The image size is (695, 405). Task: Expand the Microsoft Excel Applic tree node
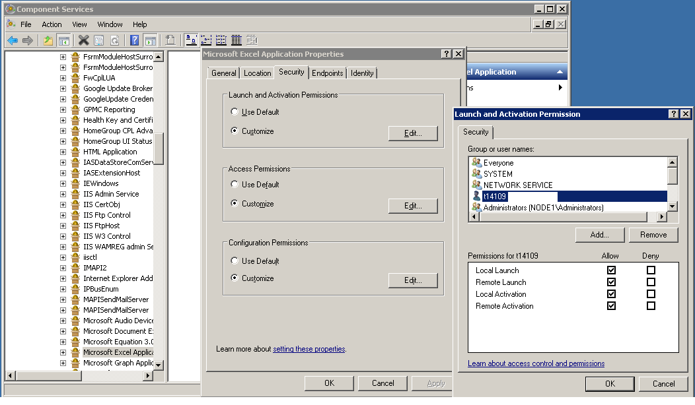[x=63, y=352]
